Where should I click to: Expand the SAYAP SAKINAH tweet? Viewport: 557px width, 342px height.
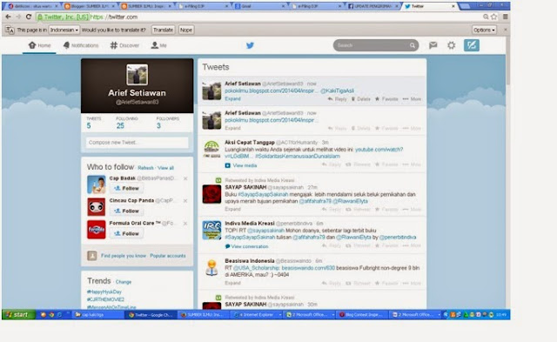(232, 209)
